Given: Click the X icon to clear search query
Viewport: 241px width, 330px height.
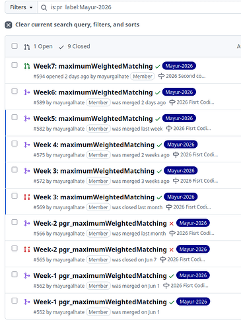Looking at the screenshot, I should tap(9, 25).
